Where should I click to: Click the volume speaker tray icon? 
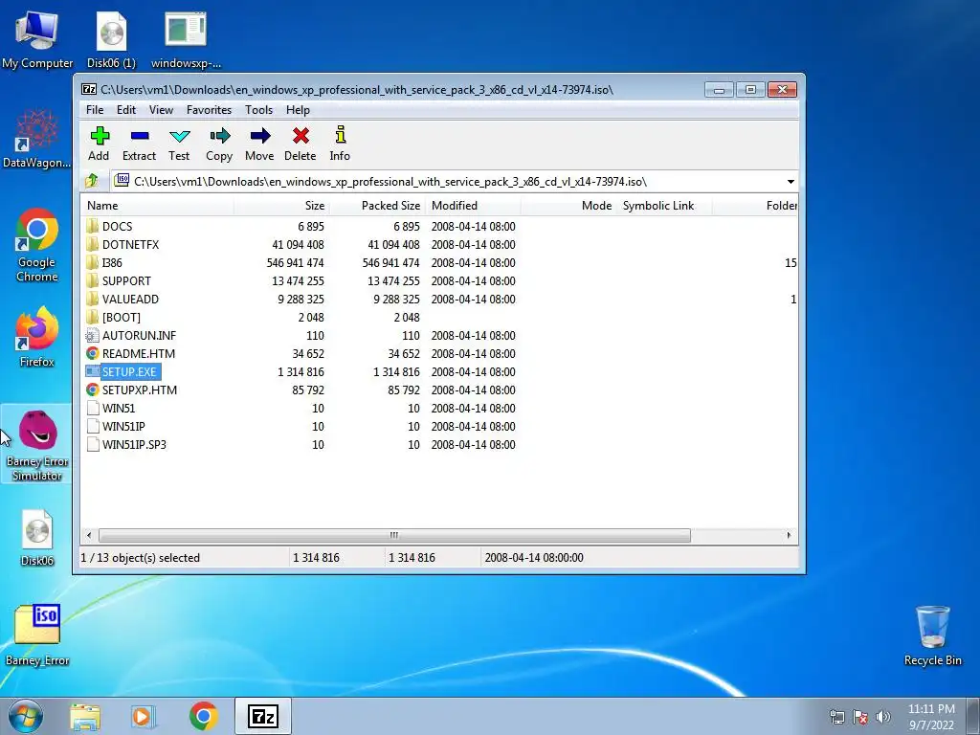[883, 717]
